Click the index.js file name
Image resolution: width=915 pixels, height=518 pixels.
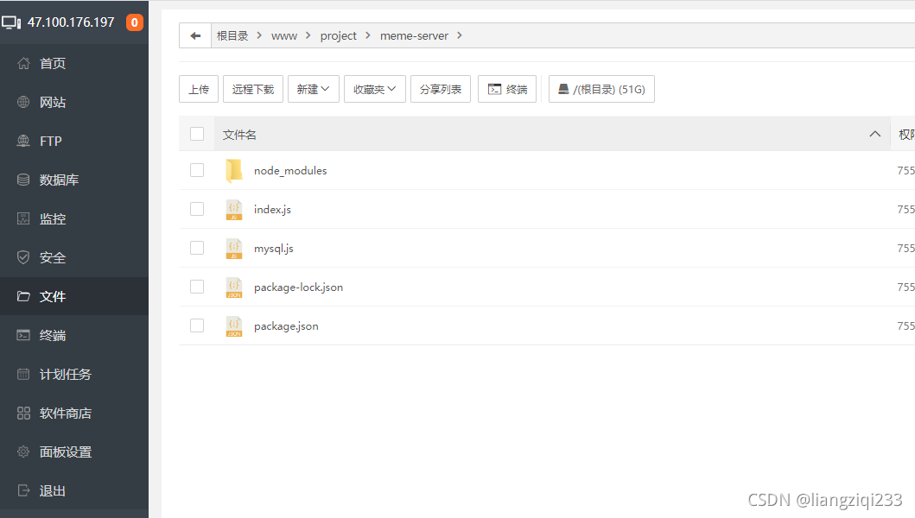272,210
